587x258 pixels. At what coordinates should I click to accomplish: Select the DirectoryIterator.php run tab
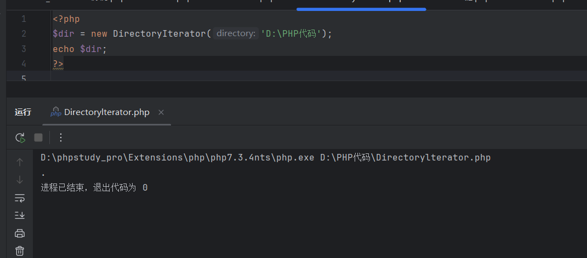[106, 112]
